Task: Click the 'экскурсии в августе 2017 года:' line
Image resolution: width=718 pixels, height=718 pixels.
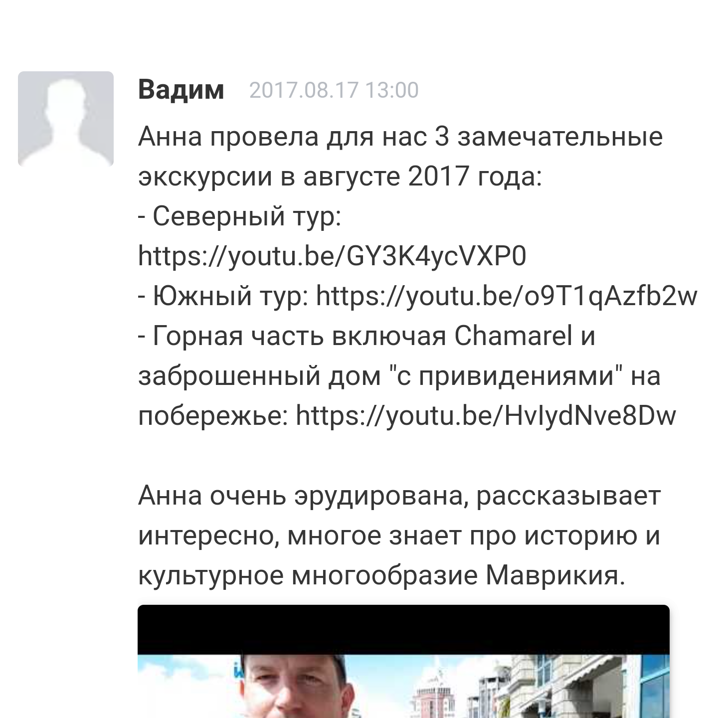Action: (x=340, y=177)
